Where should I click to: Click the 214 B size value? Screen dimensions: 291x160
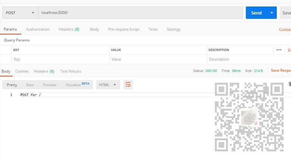pos(258,71)
